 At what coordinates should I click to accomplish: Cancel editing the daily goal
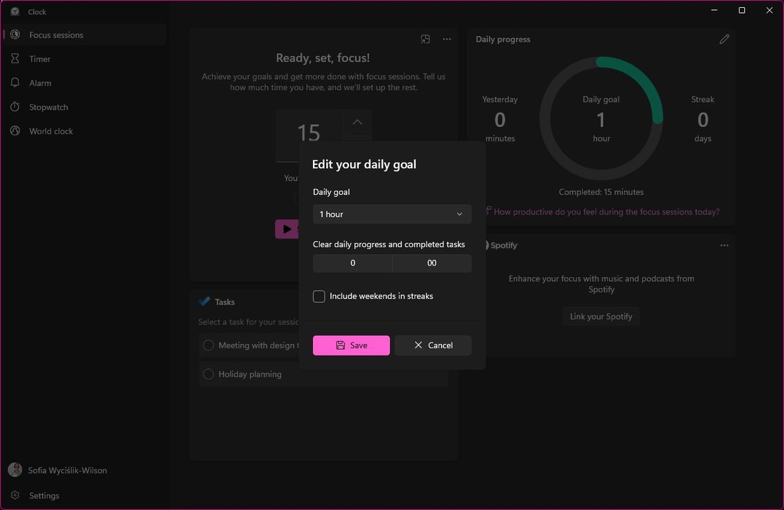[x=433, y=345]
